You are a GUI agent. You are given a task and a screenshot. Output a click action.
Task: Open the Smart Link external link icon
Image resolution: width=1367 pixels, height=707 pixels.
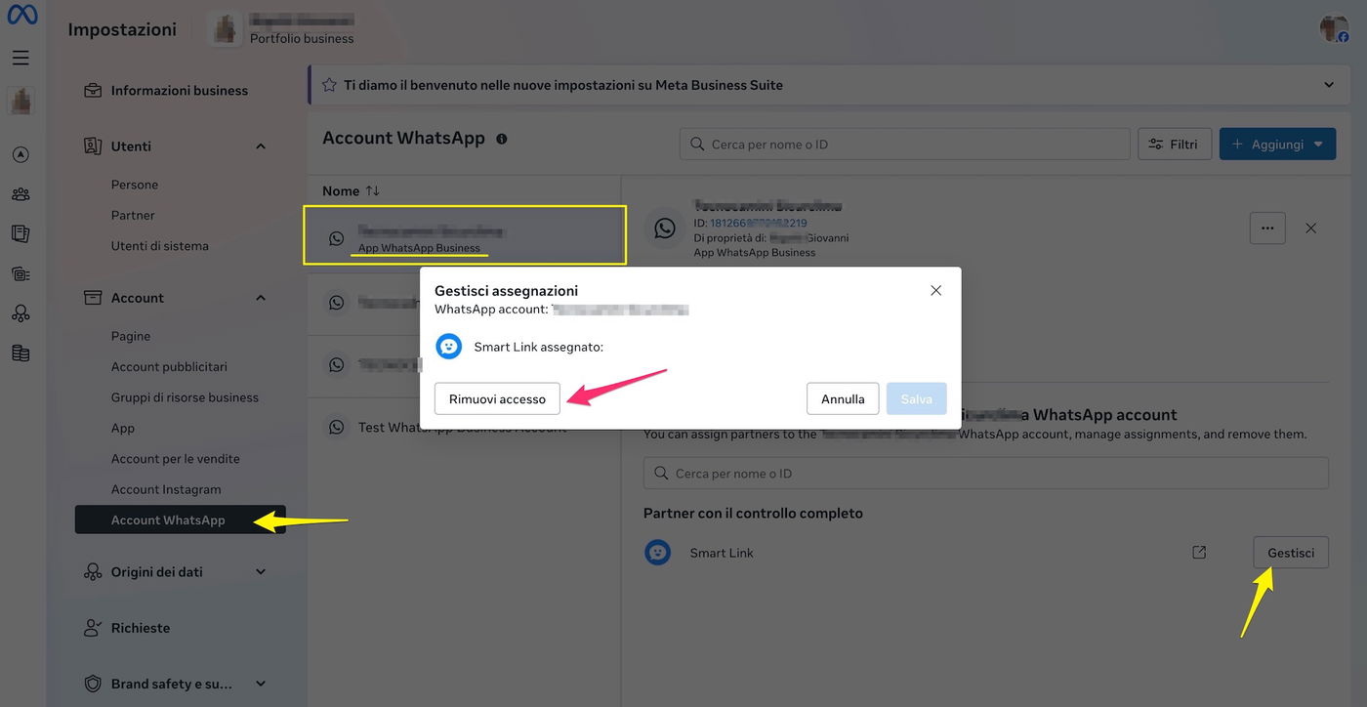point(1199,553)
